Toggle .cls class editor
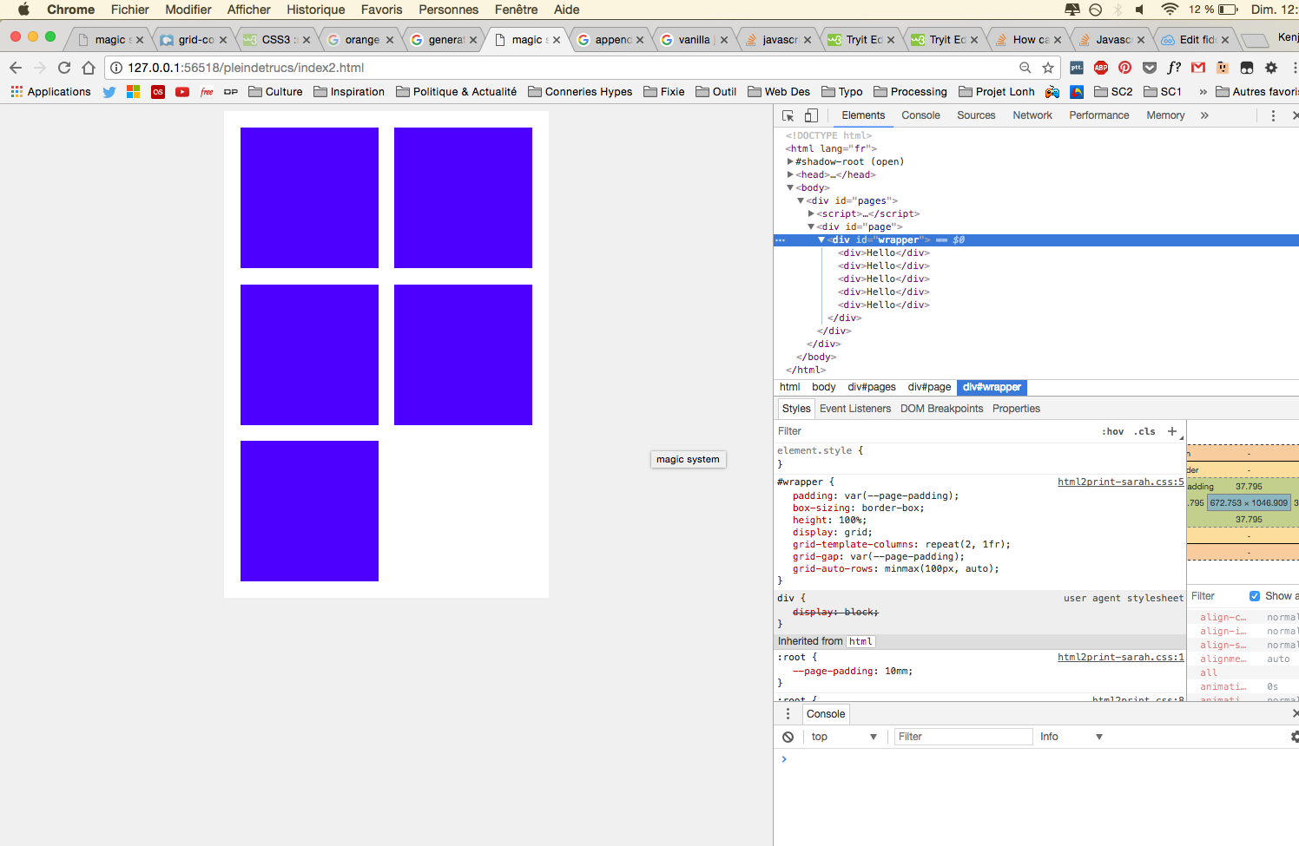Viewport: 1299px width, 846px height. tap(1144, 432)
